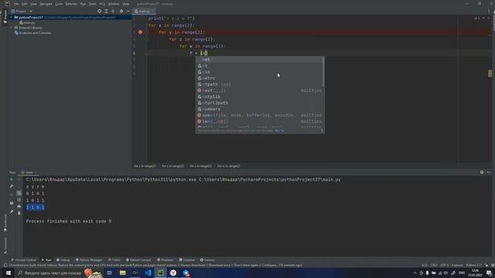Select the main run tab
The height and width of the screenshot is (278, 495).
[x=29, y=172]
